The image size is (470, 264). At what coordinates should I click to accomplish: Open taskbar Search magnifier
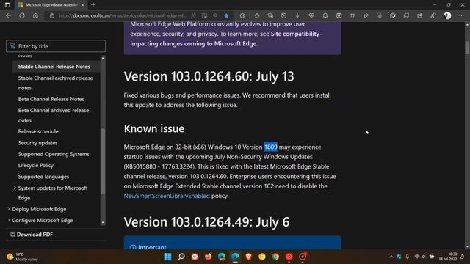[x=181, y=257]
